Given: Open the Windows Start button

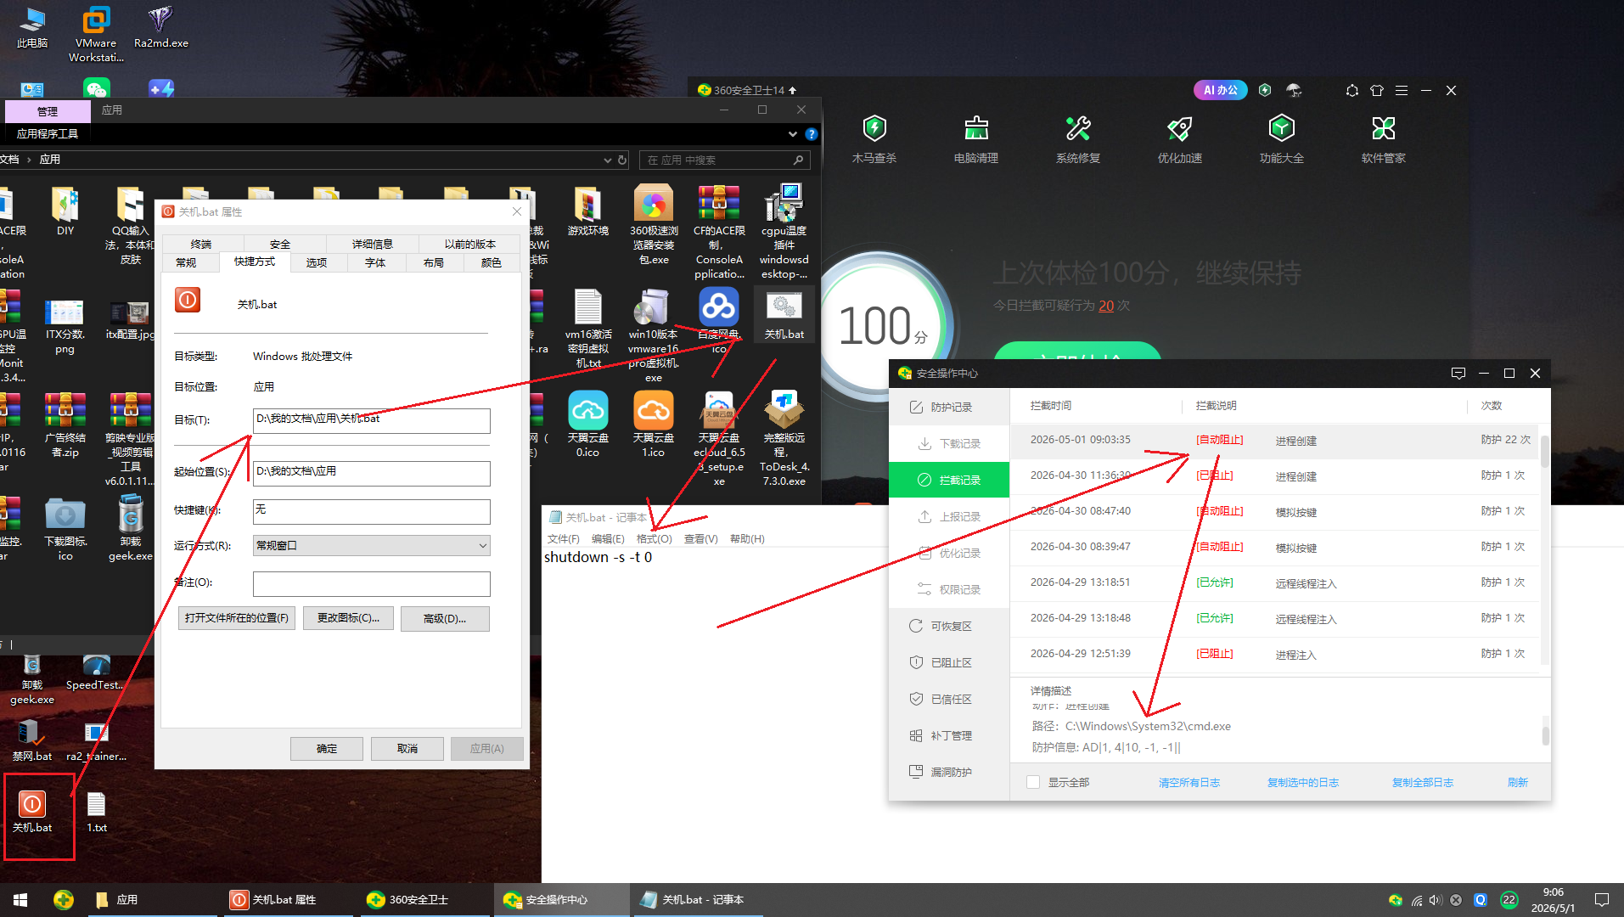Looking at the screenshot, I should coord(20,900).
